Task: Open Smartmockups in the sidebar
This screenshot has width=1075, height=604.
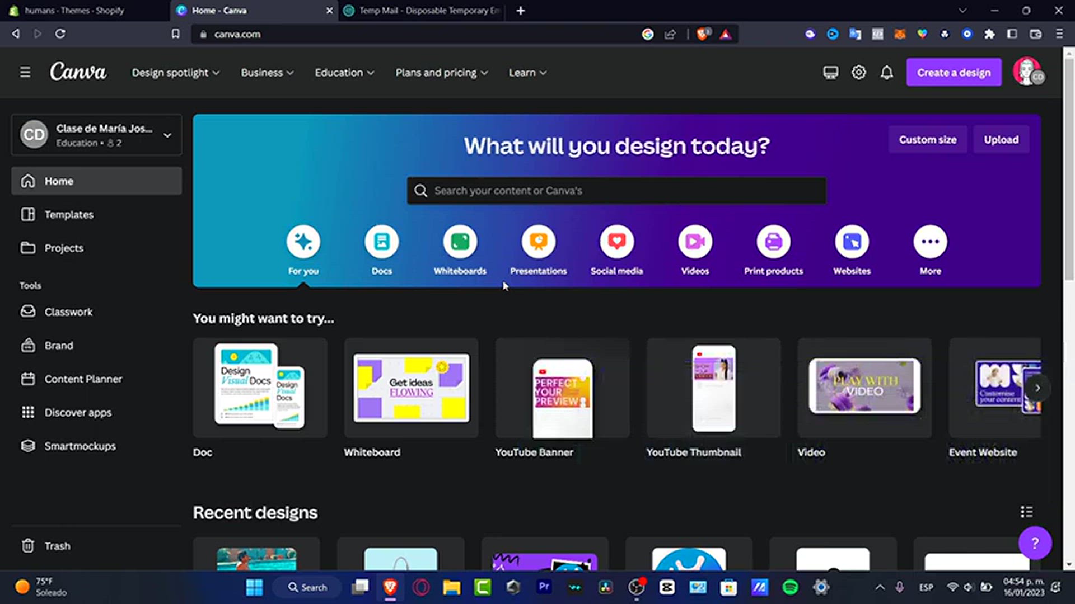Action: coord(96,446)
